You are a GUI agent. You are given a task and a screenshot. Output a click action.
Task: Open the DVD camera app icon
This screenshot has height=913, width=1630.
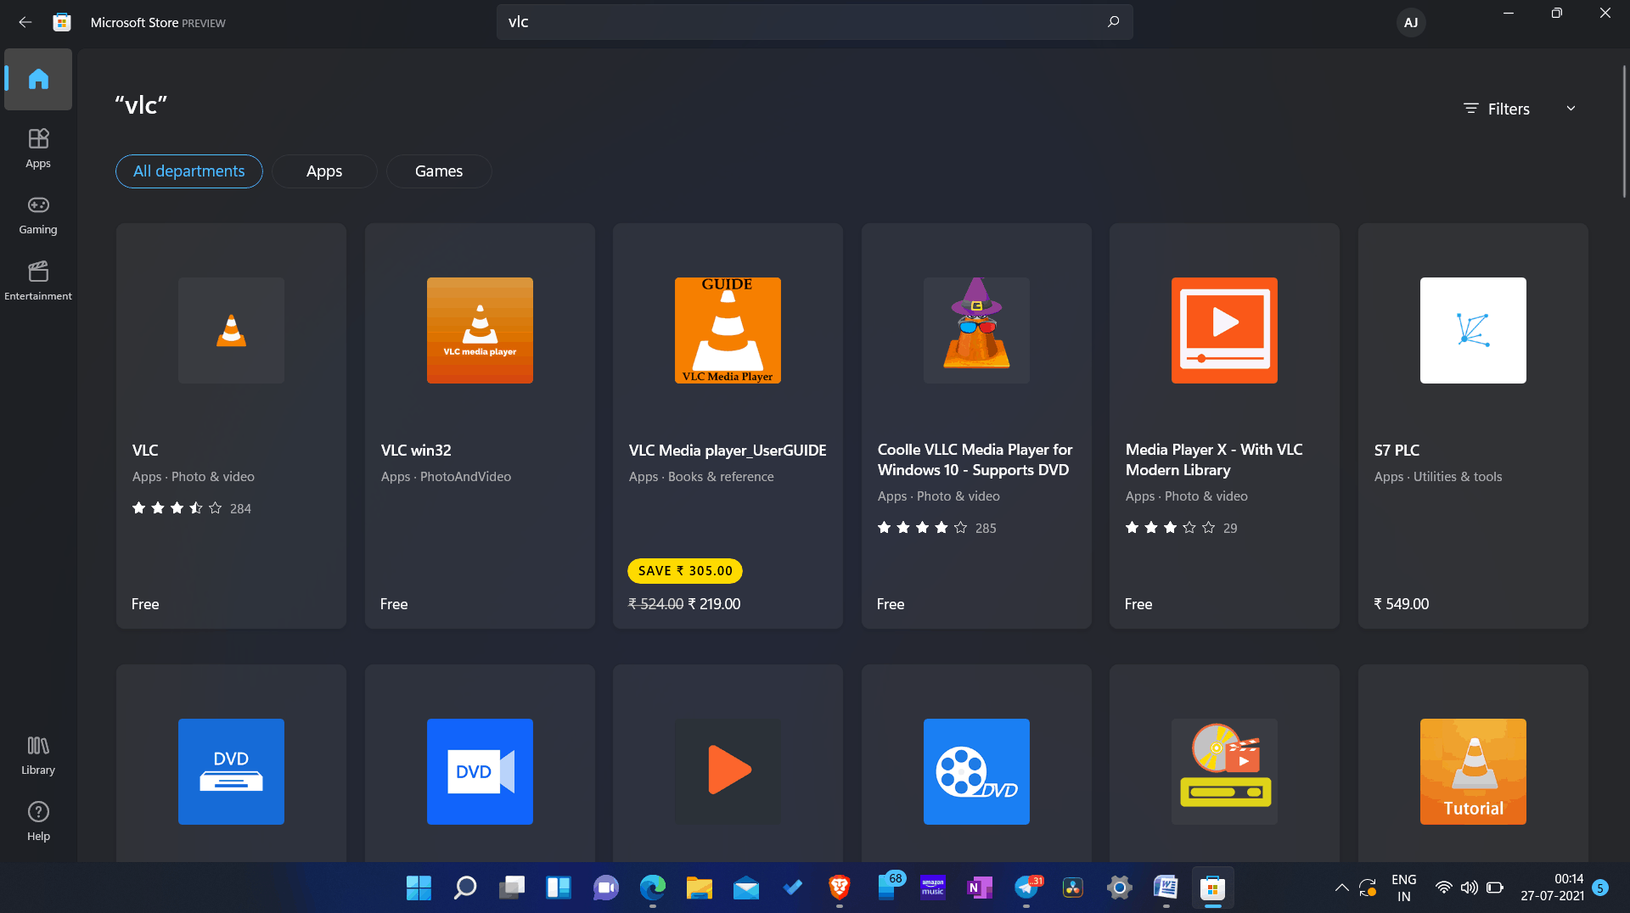coord(480,771)
